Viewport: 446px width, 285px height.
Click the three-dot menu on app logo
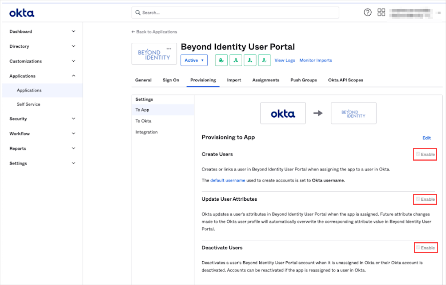click(x=168, y=48)
